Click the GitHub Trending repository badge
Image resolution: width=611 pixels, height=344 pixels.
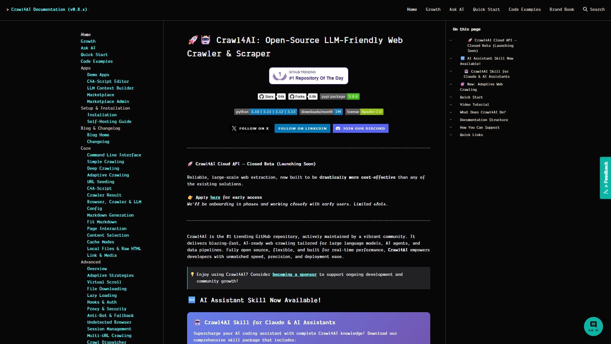(x=308, y=76)
